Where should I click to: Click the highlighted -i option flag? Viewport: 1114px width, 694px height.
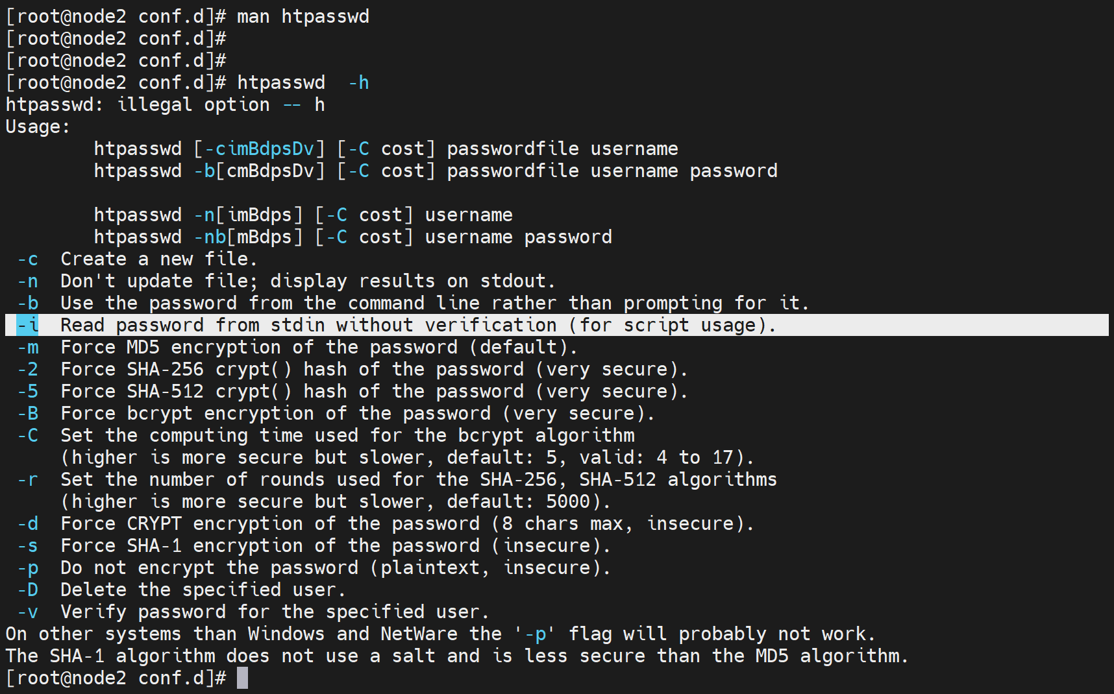click(x=28, y=325)
